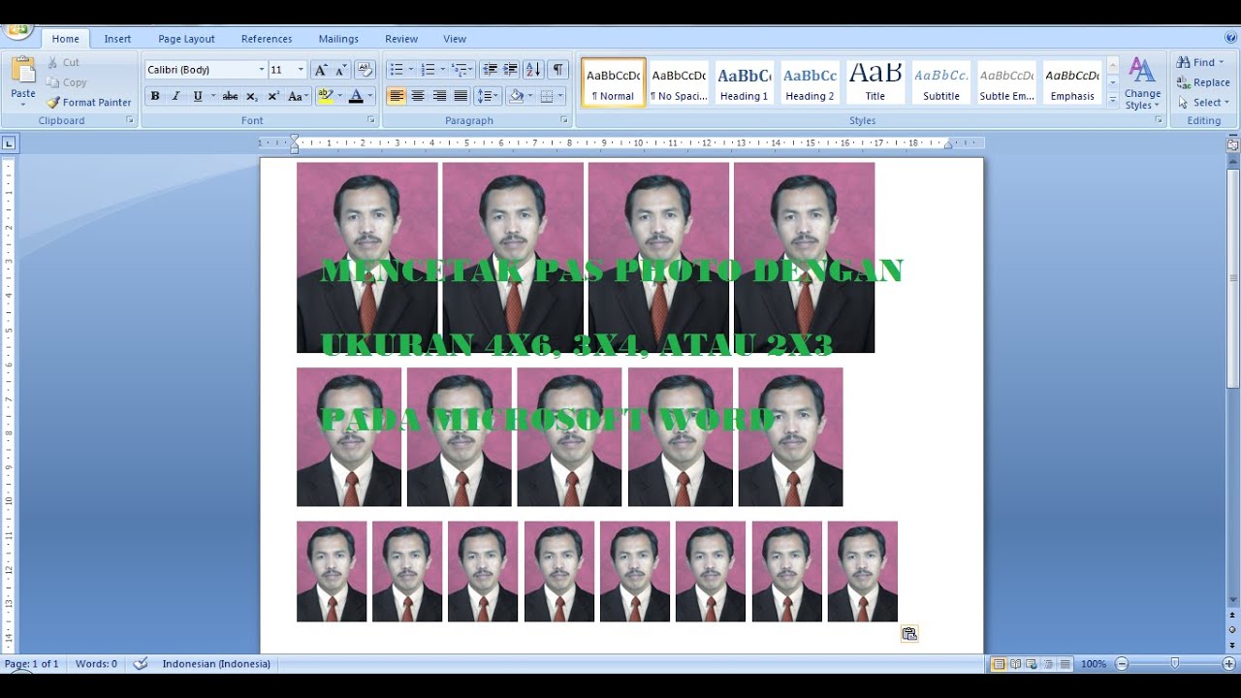Activate the Format Painter
This screenshot has height=698, width=1241.
(88, 102)
